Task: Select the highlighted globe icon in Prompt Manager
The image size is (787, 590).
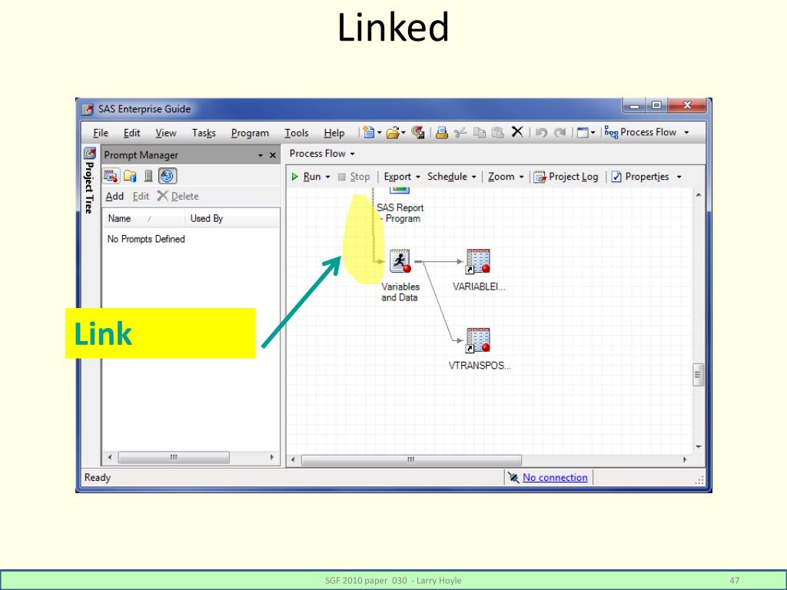Action: [x=168, y=176]
